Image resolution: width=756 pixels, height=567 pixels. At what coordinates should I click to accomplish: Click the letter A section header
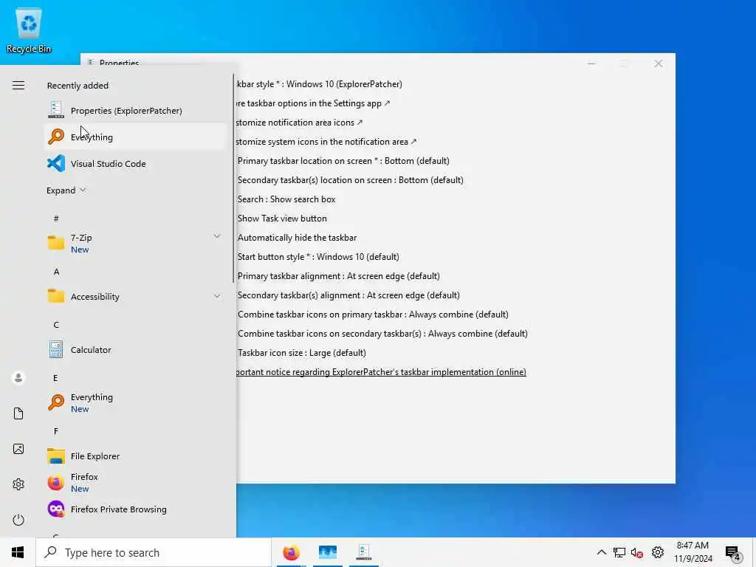click(x=56, y=272)
